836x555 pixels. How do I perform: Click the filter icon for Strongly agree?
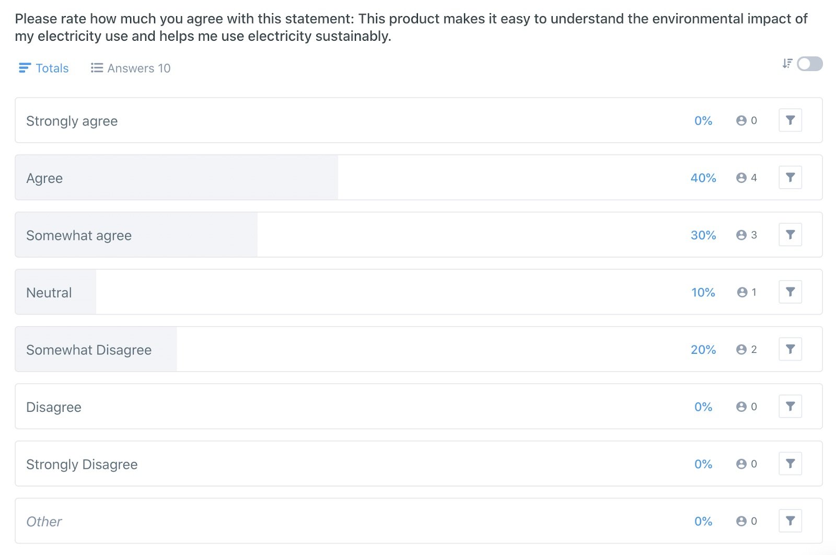point(790,120)
